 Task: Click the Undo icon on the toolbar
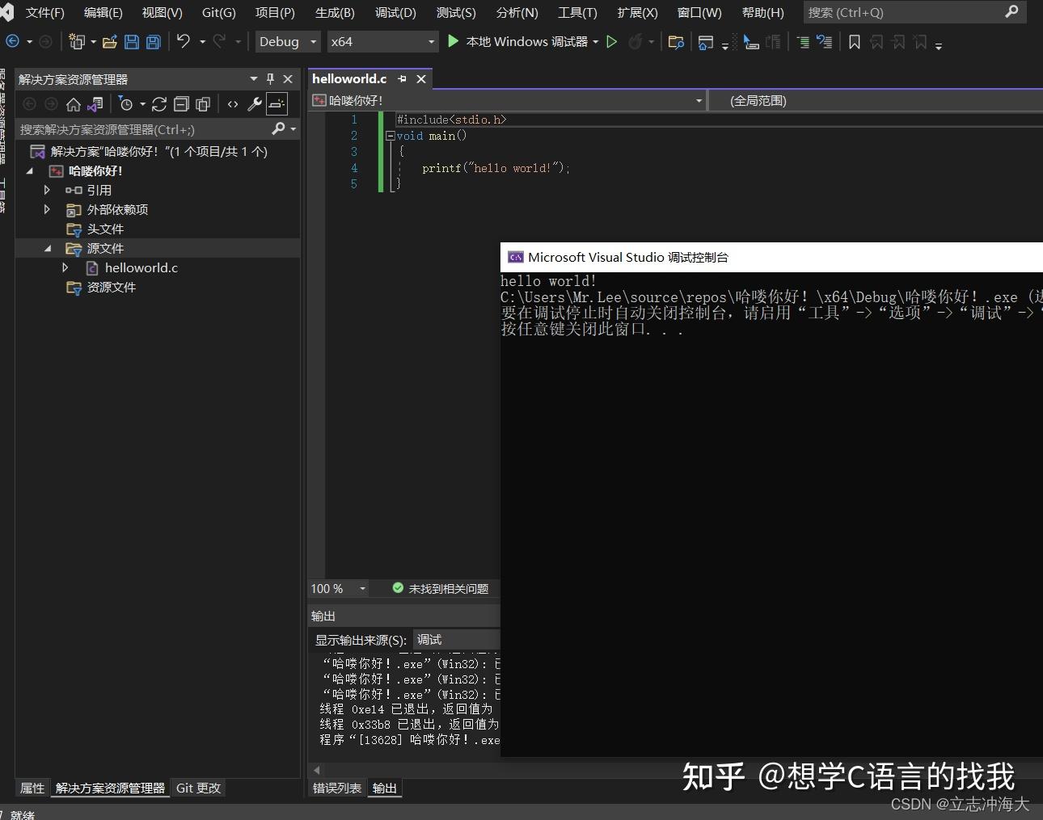183,41
